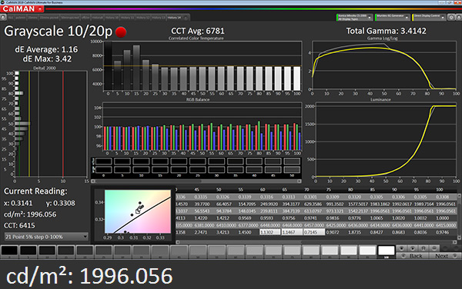Select the 50% gray swatch in bottom strip
This screenshot has width=462, height=289.
click(198, 251)
